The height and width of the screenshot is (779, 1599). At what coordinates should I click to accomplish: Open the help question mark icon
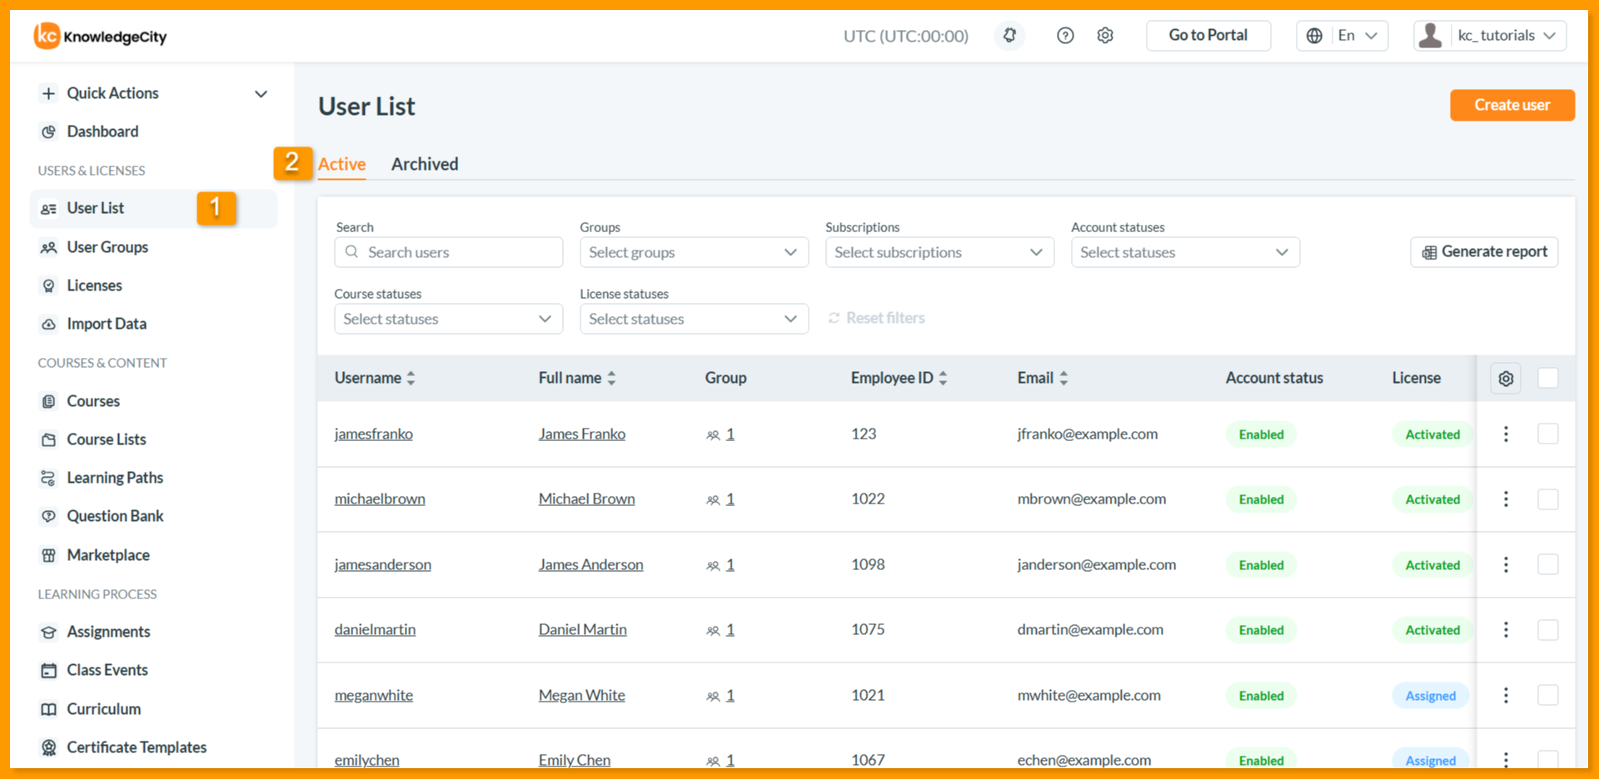[1065, 36]
